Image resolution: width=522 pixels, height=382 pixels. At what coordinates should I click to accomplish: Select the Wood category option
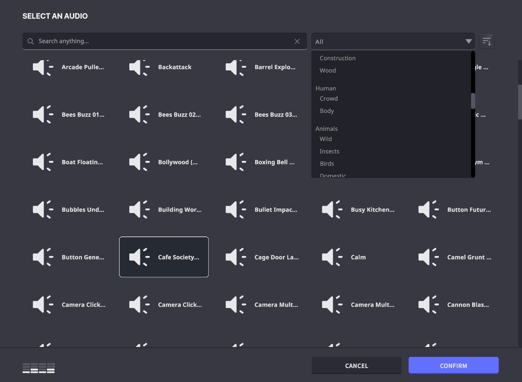tap(328, 71)
